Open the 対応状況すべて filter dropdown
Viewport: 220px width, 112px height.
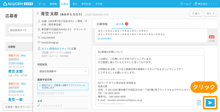pos(20,30)
